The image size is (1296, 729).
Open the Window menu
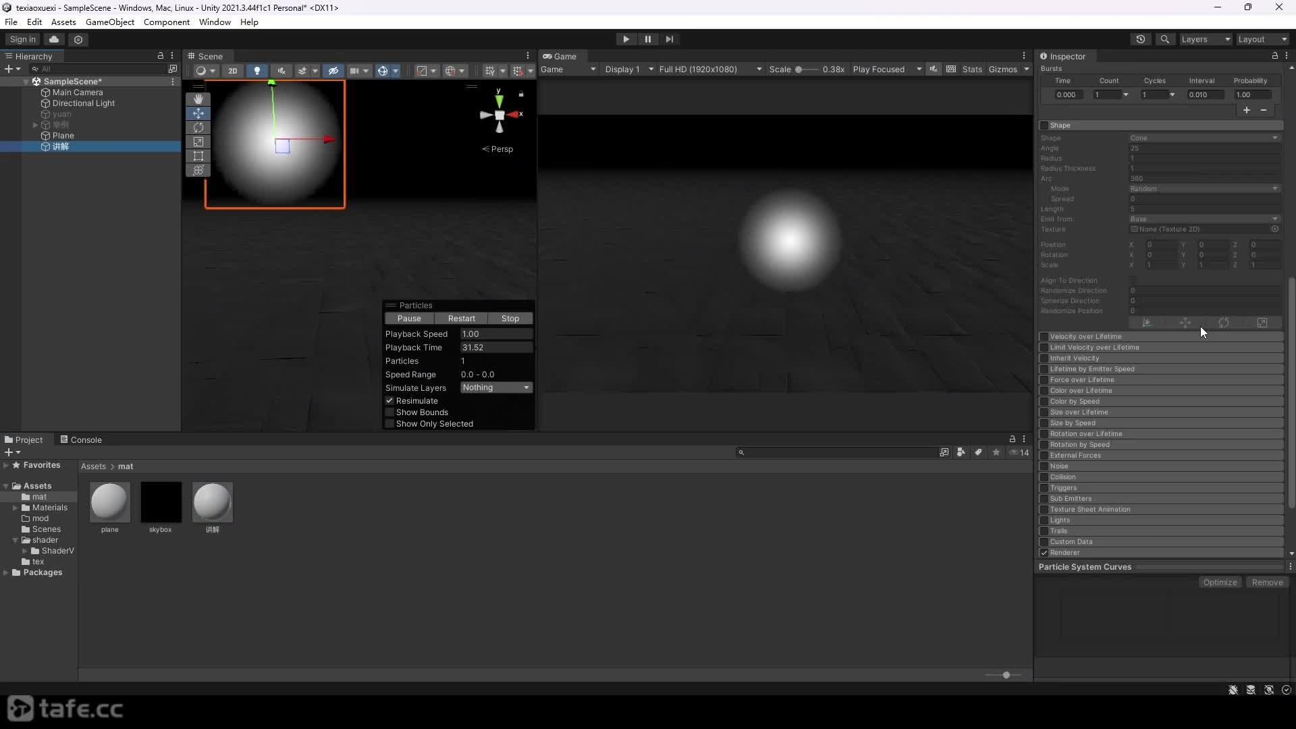point(215,22)
